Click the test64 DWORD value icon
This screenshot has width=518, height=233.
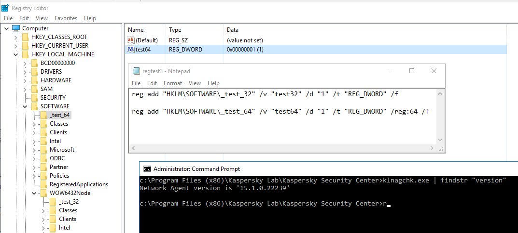(x=130, y=49)
